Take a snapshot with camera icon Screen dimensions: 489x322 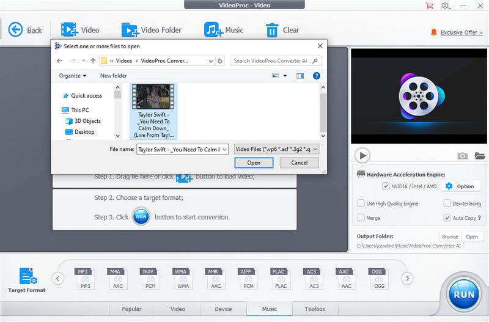[462, 156]
